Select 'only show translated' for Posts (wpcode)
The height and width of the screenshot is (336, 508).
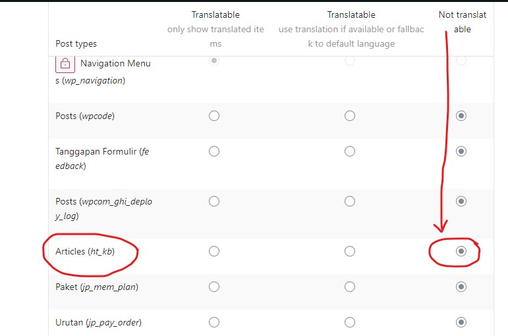pos(214,116)
